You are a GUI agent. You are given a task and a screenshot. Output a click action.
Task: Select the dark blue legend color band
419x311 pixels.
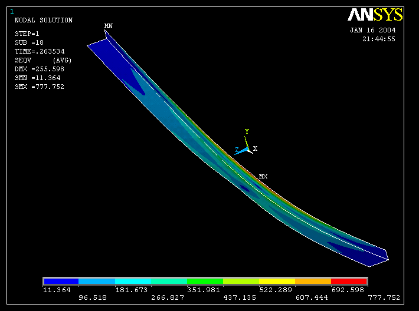[61, 282]
